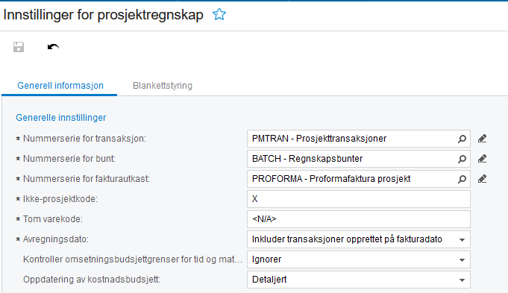The image size is (508, 293).
Task: Open the Blankettstyring tab
Action: click(x=163, y=86)
